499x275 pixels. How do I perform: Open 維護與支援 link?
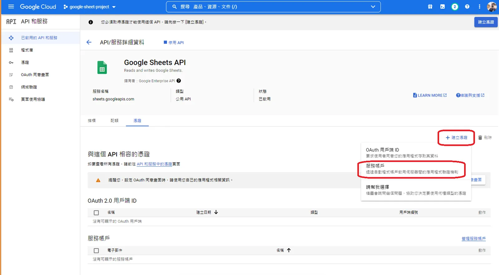[470, 95]
